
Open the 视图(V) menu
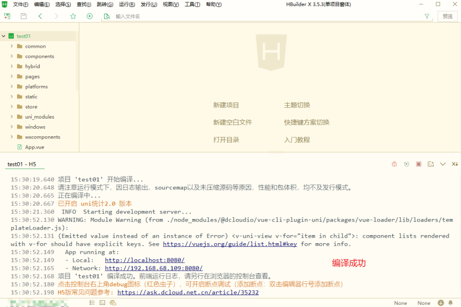coord(171,4)
